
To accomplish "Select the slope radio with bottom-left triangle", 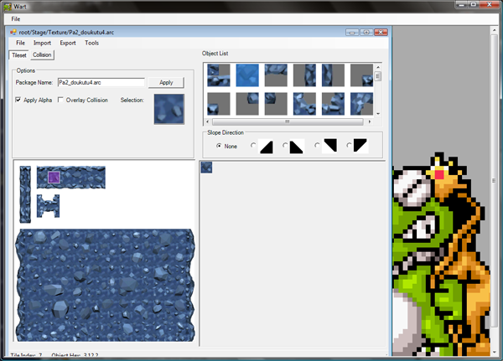I will pos(285,145).
